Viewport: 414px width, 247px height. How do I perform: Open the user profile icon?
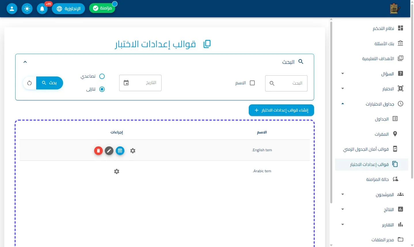pos(12,9)
